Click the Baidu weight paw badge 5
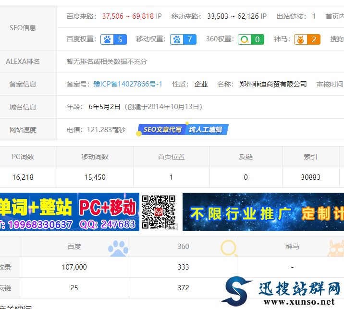 113,39
